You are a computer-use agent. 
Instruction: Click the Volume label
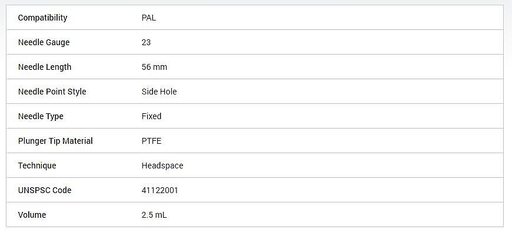[32, 215]
